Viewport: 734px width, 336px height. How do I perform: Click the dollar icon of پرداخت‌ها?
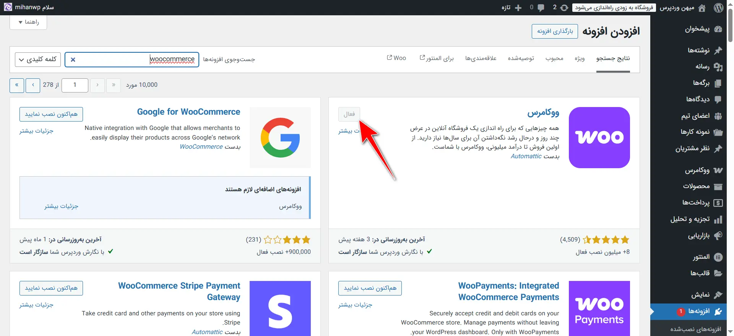(x=718, y=203)
